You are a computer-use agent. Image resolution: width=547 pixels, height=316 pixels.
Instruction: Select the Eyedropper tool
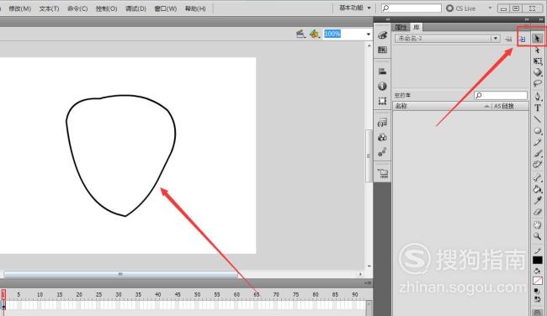click(537, 200)
